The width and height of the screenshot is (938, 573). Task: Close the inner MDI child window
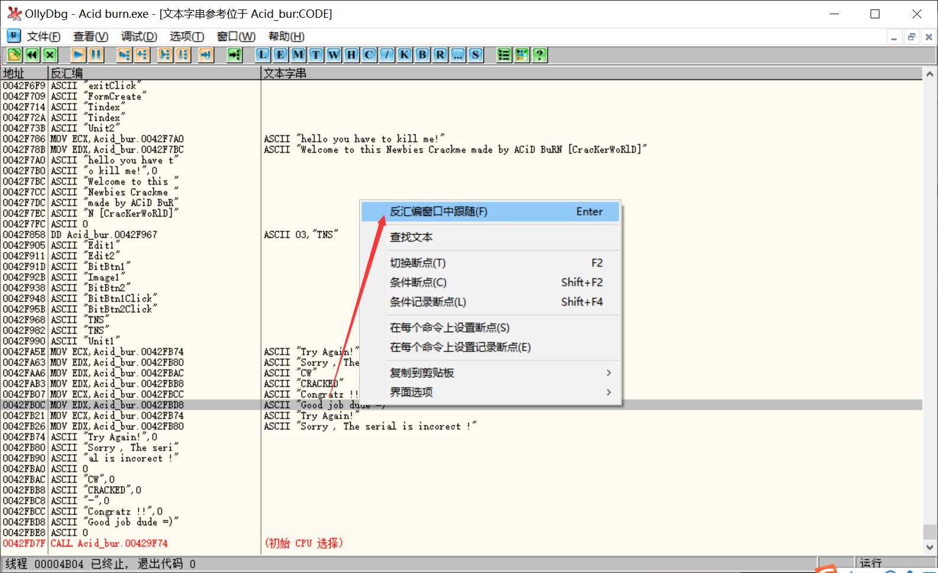tap(929, 37)
